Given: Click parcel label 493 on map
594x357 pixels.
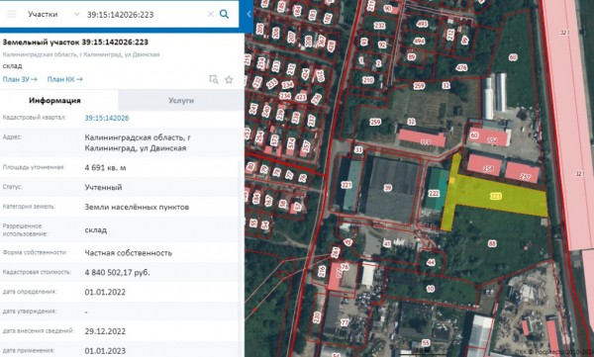Looking at the screenshot, I should (422, 24).
